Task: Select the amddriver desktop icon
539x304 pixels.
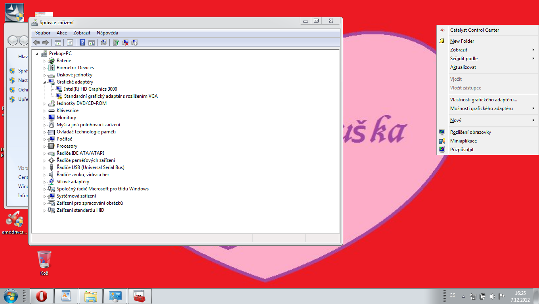Action: 15,223
